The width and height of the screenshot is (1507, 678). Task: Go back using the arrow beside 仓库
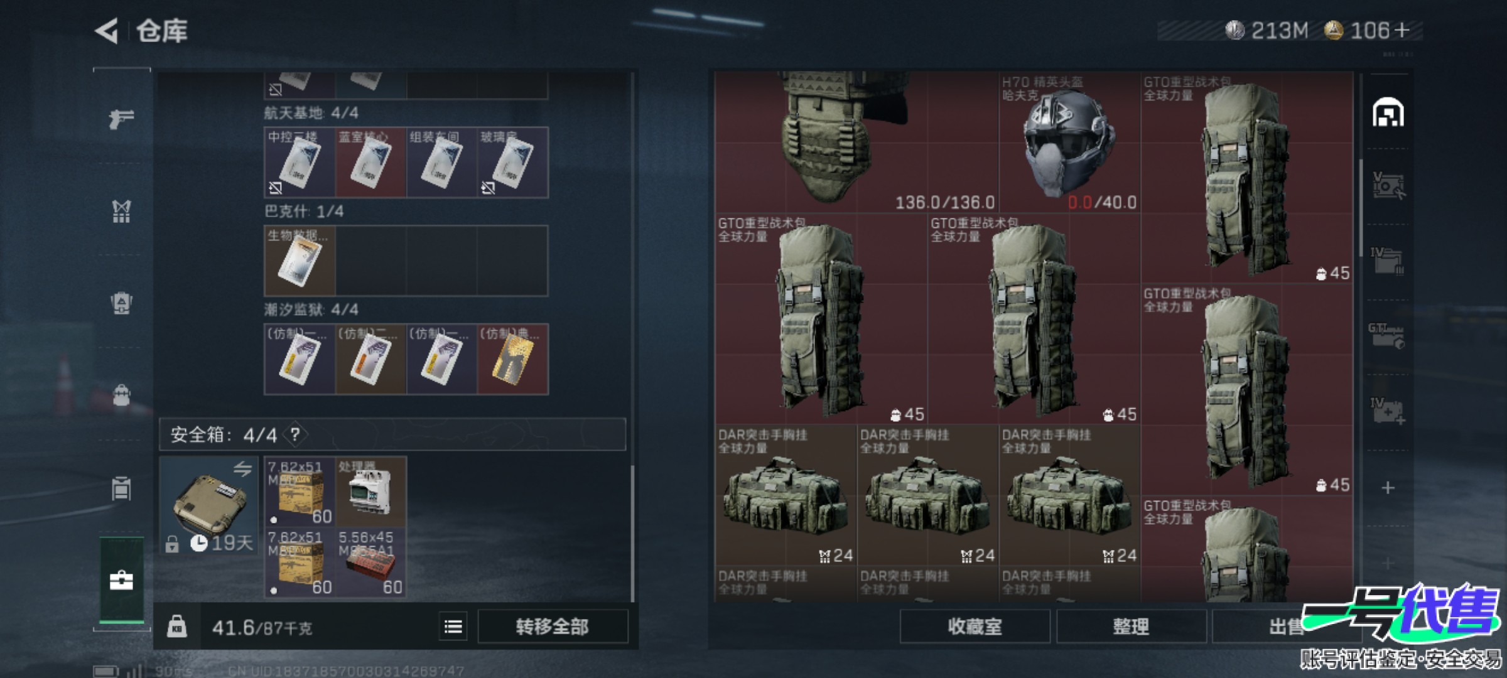click(x=107, y=31)
